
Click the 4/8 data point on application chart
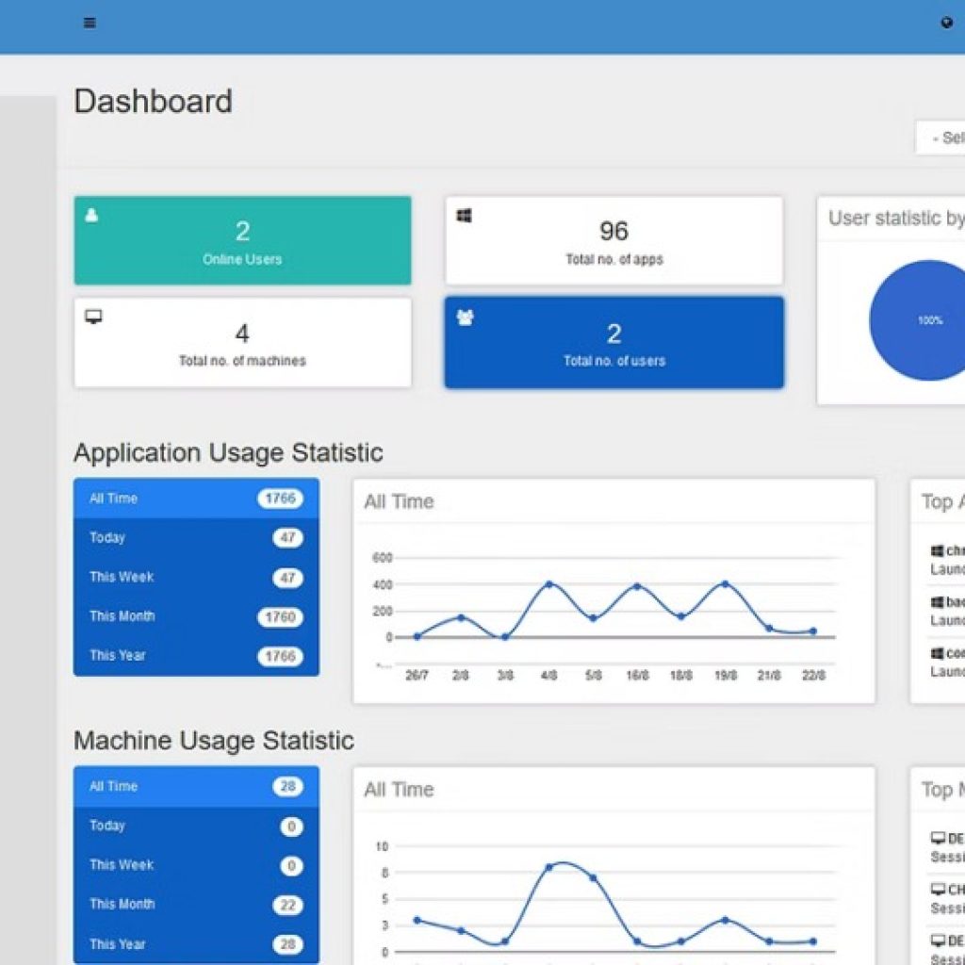tap(549, 584)
